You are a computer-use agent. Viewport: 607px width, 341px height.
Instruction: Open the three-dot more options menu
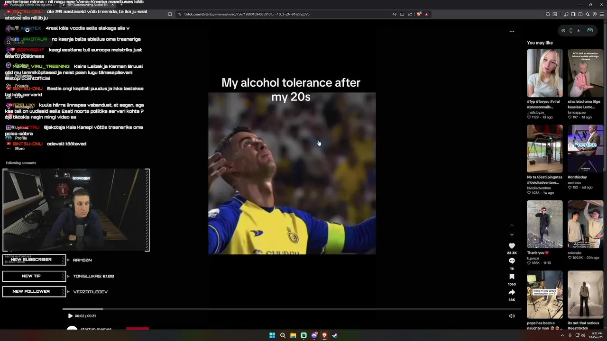tap(512, 31)
